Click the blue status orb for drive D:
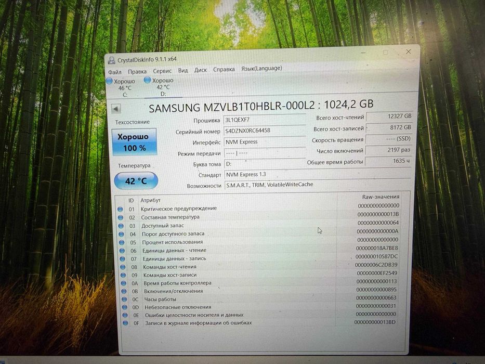 coord(147,80)
